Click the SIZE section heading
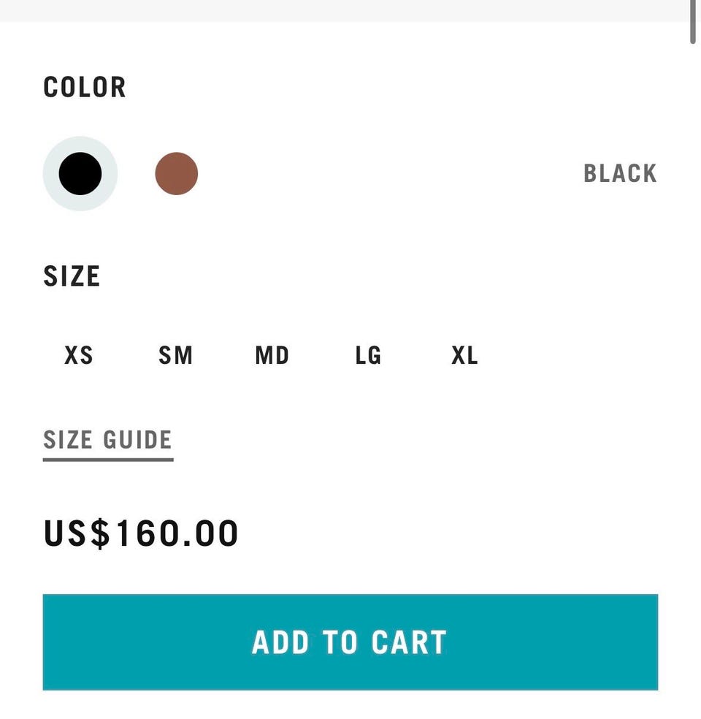Image resolution: width=701 pixels, height=719 pixels. coord(72,276)
